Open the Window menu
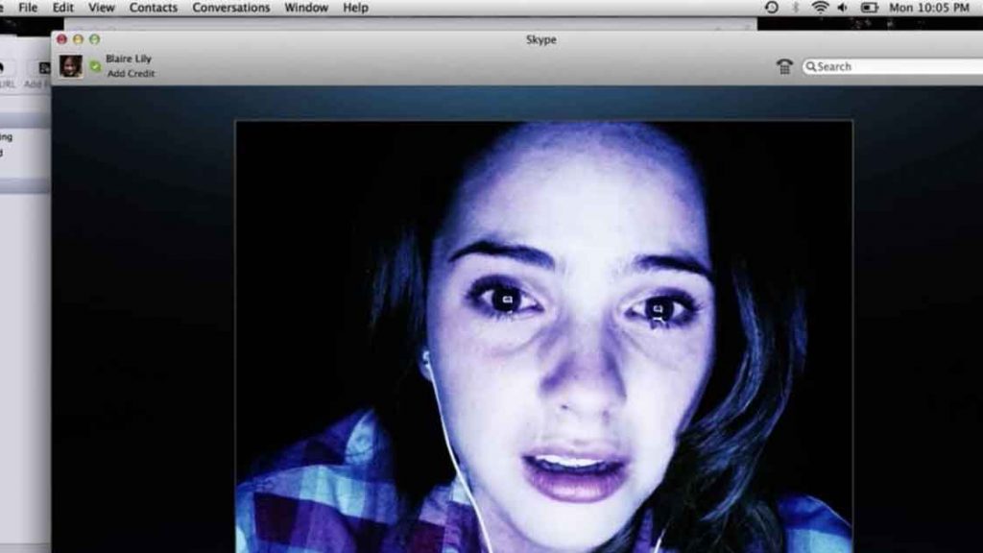983x553 pixels. click(306, 8)
